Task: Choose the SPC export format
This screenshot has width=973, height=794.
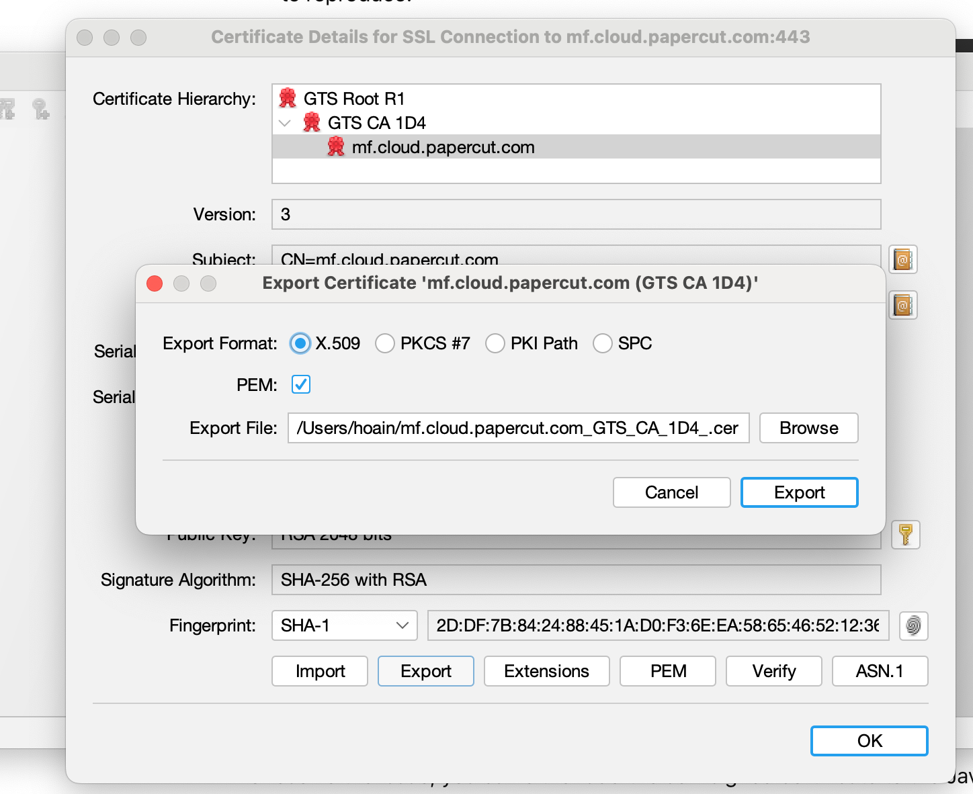Action: (x=602, y=343)
